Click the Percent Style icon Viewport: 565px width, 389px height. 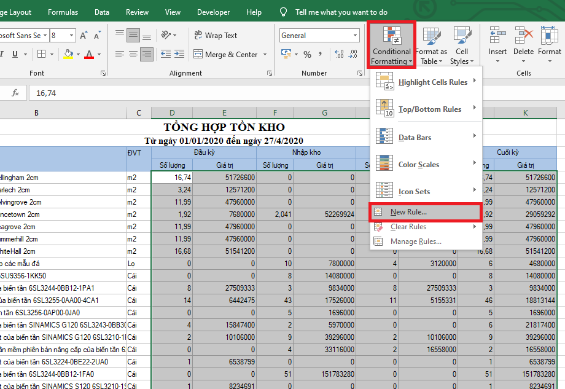[x=307, y=55]
